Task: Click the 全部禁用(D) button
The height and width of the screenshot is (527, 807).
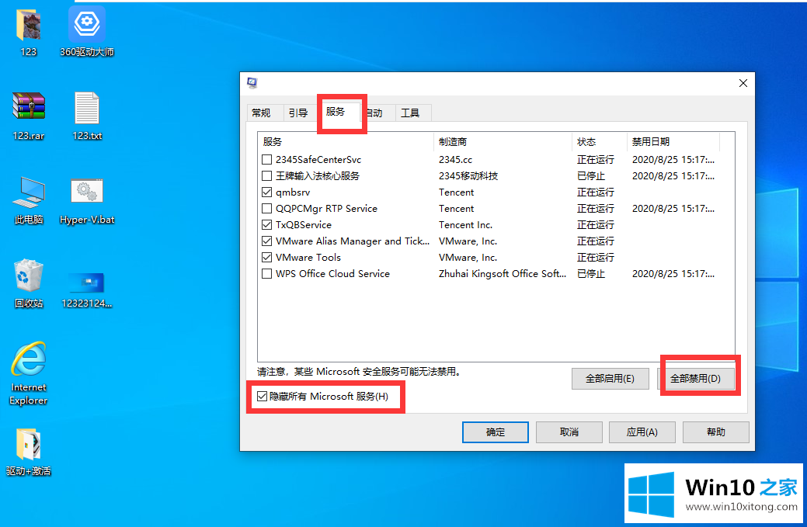Action: point(695,379)
